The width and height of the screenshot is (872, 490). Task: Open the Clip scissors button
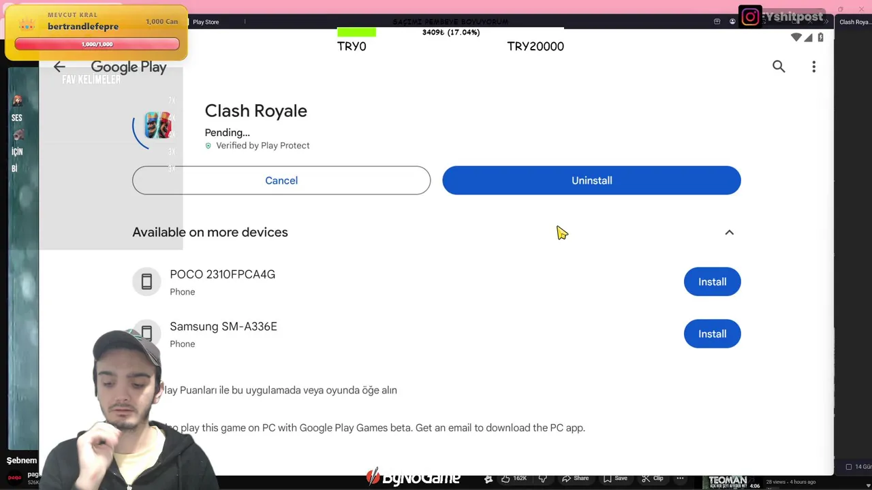click(653, 478)
